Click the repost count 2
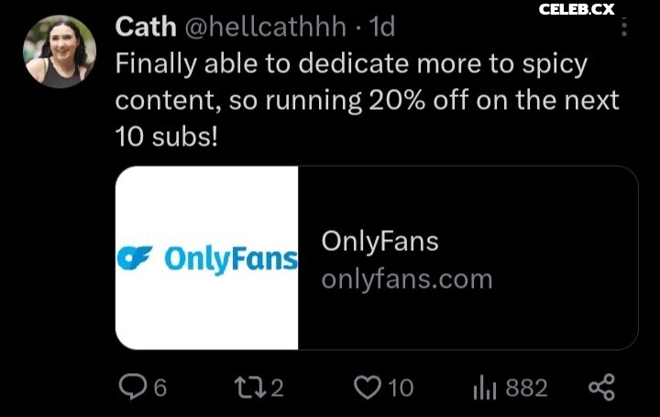This screenshot has width=660, height=417. 277,389
